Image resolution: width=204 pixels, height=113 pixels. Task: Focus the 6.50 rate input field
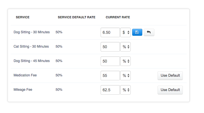click(x=110, y=32)
